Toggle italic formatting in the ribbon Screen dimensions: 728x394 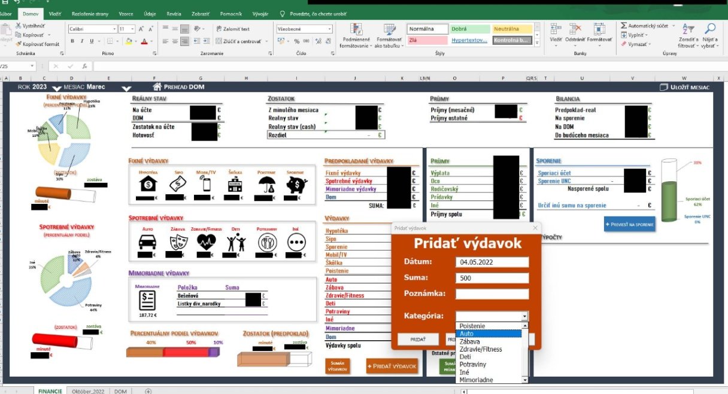tap(81, 41)
